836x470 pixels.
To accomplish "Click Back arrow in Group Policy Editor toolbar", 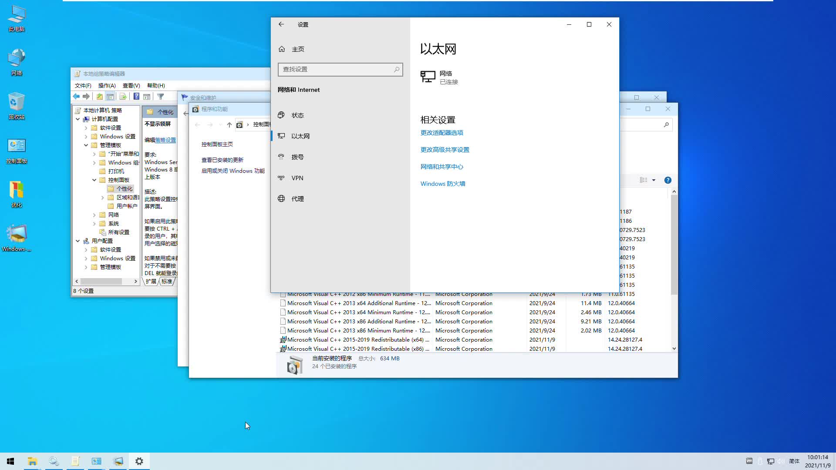I will point(77,97).
